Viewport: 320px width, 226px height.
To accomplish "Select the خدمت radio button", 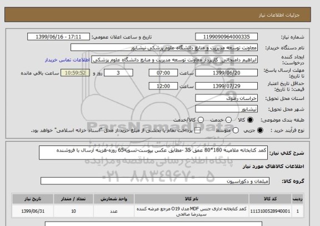I will [228, 120].
